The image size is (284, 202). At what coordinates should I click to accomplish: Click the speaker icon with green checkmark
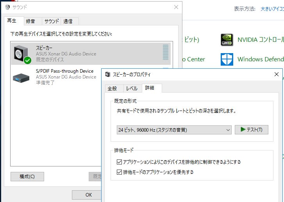coord(22,54)
